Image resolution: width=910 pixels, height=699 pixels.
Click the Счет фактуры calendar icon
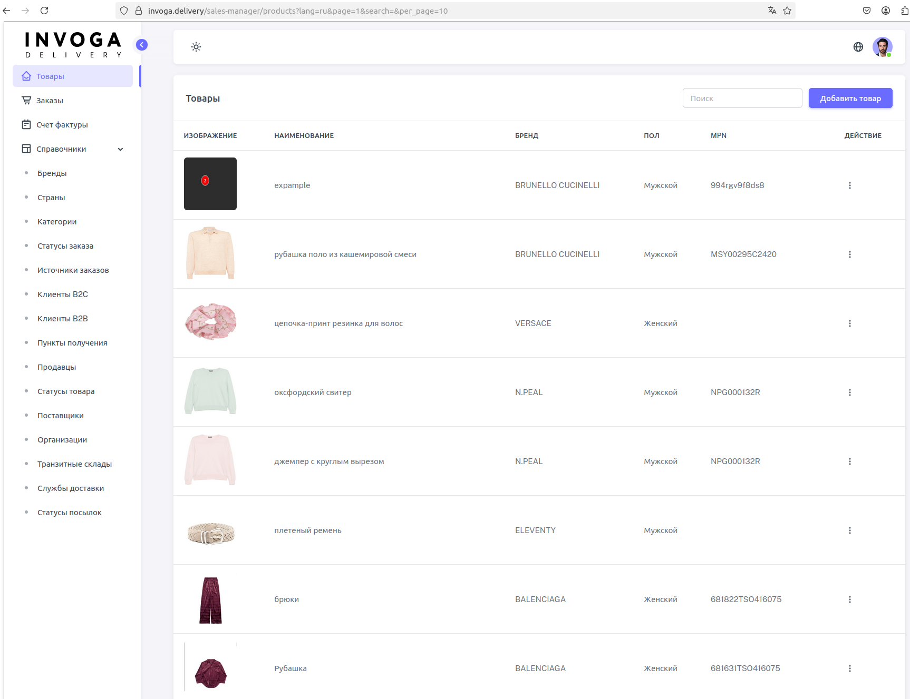[x=26, y=125]
